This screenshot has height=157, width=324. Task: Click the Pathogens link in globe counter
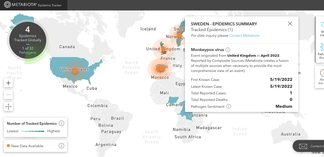coord(28,53)
